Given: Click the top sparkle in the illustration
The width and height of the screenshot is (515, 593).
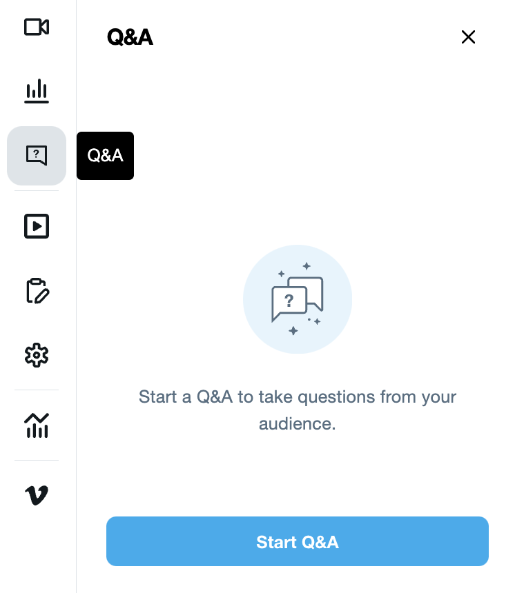Looking at the screenshot, I should point(307,265).
